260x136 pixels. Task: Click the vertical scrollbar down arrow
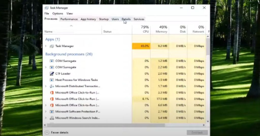208,121
